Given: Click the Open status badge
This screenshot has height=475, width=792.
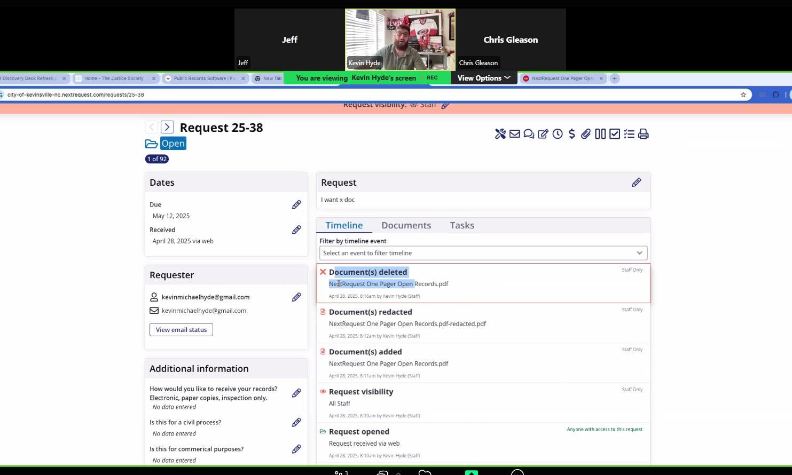Looking at the screenshot, I should click(x=173, y=144).
